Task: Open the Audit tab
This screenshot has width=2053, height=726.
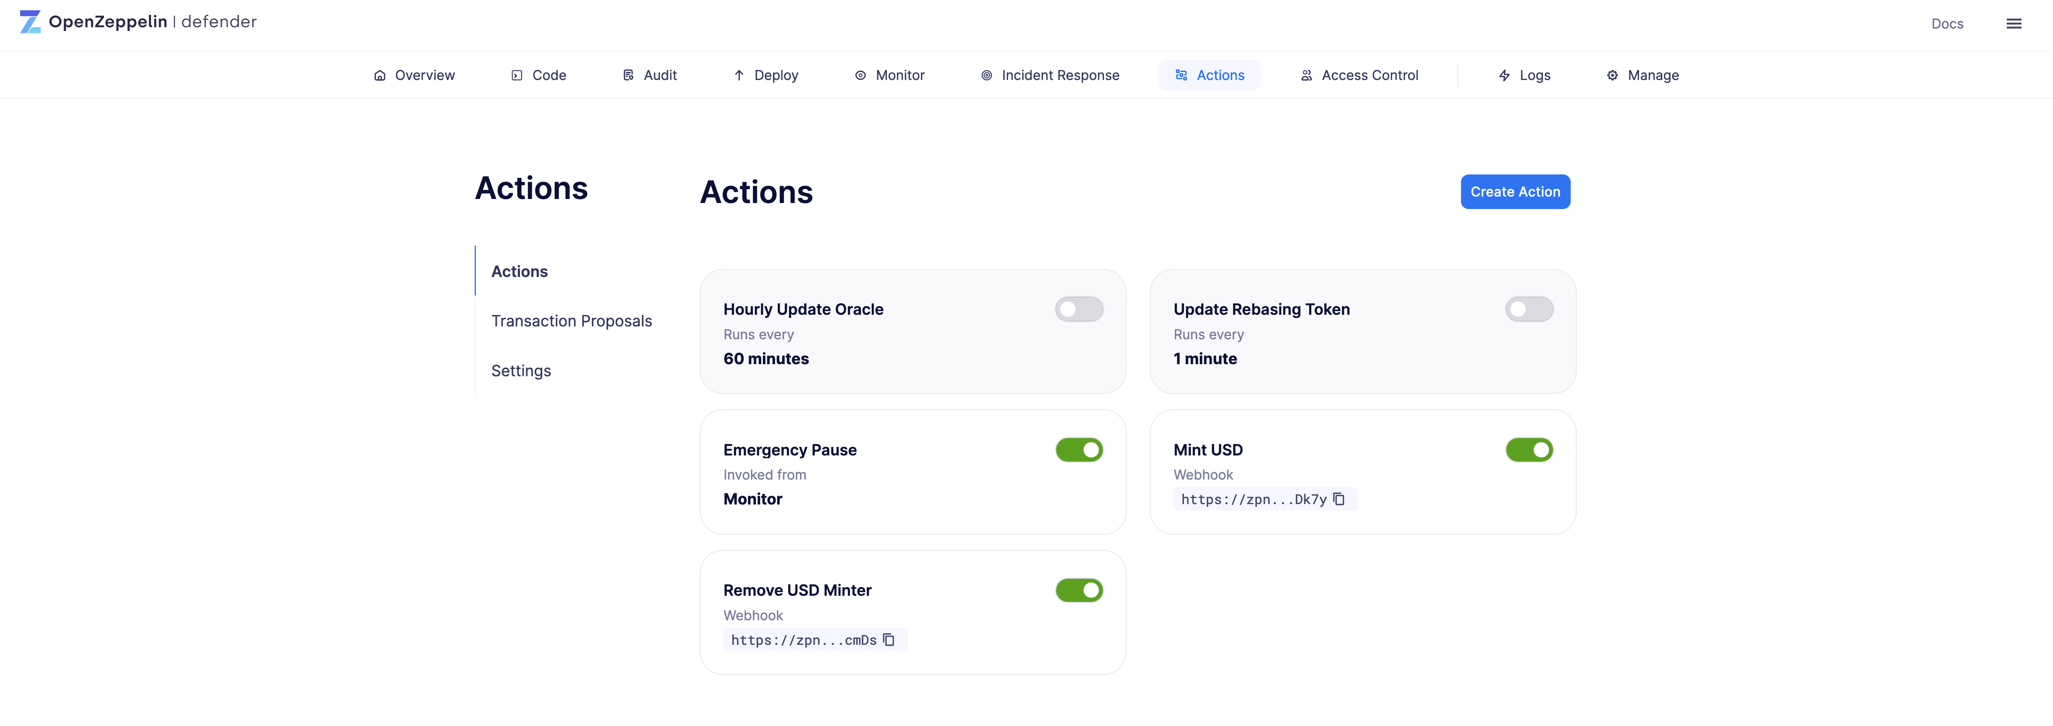Action: coord(650,76)
